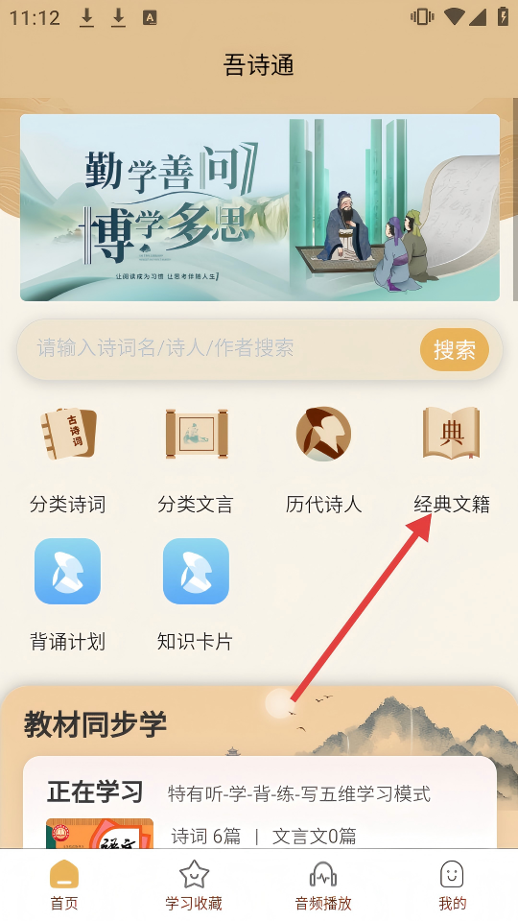Switch to the 学习收藏 star tab
This screenshot has width=518, height=921.
(x=194, y=885)
